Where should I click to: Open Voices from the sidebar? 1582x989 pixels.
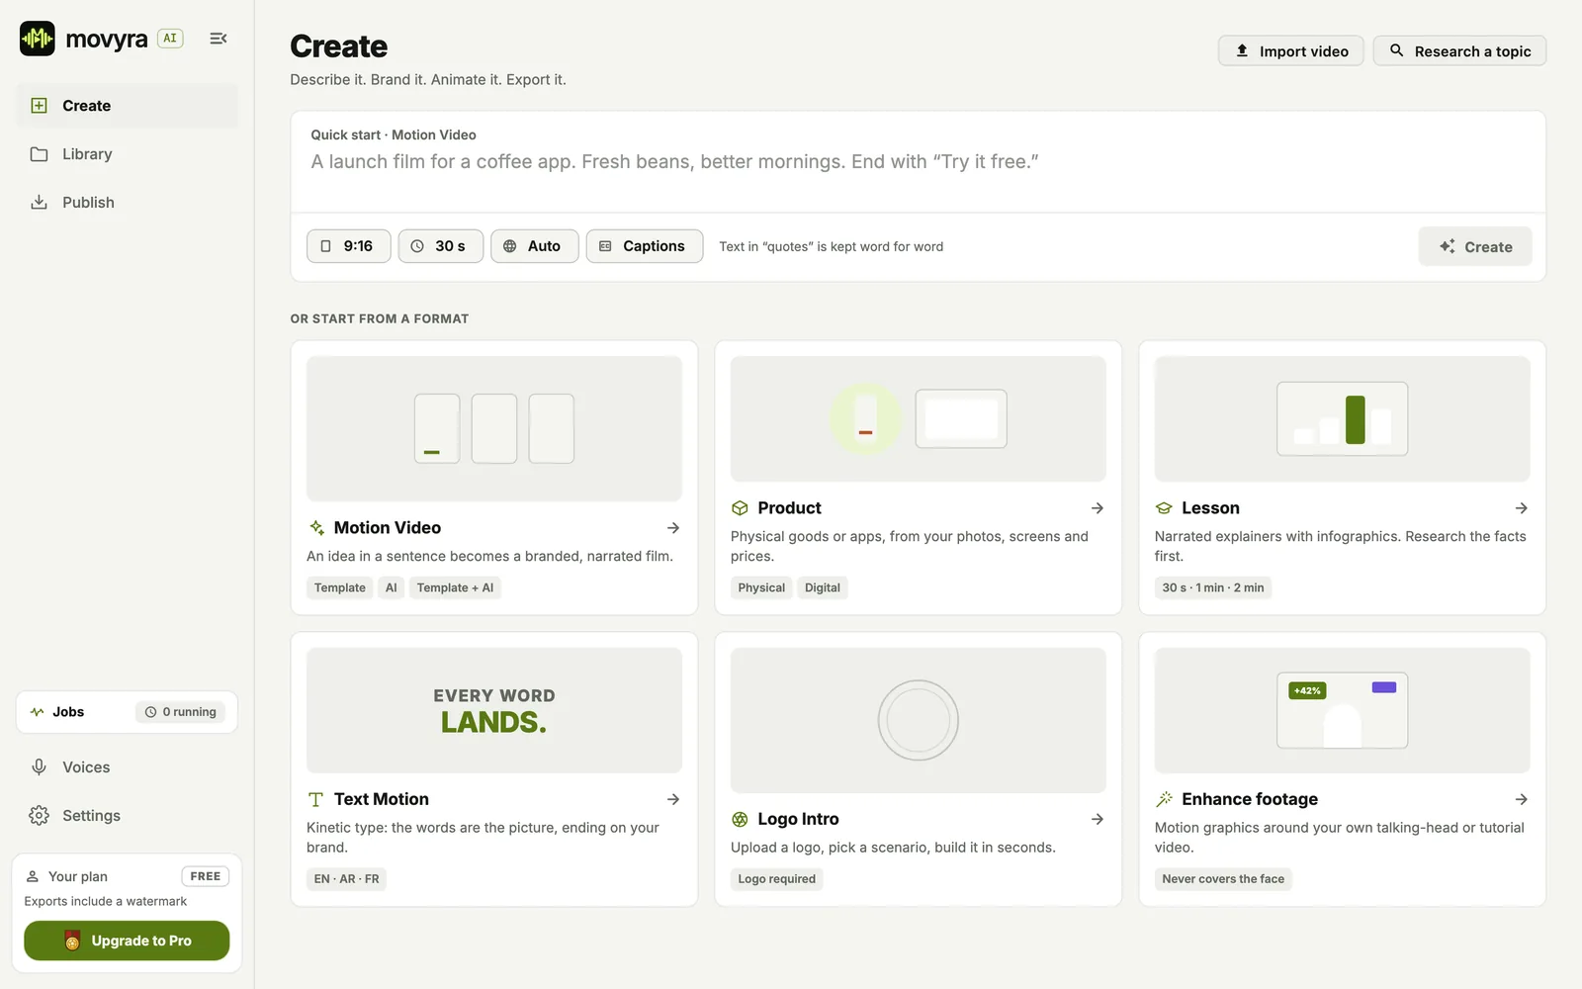click(x=128, y=767)
